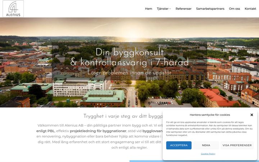Go to the Kontakt page

(x=250, y=9)
